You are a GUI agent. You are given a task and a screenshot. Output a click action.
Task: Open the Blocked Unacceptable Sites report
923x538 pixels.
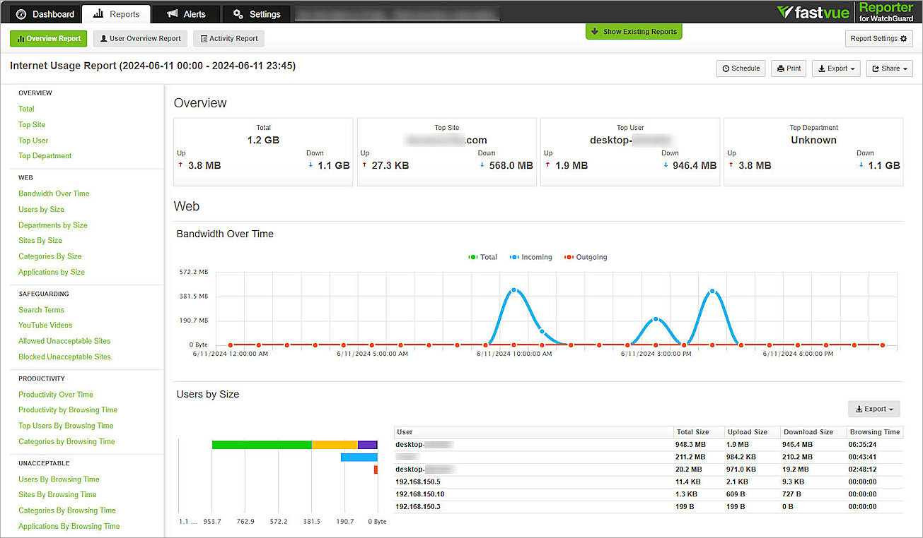pos(64,357)
